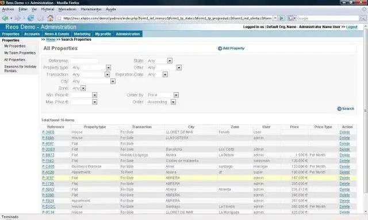The image size is (368, 220).
Task: Delete the Barcelona Les Corts Flat row
Action: 344,150
